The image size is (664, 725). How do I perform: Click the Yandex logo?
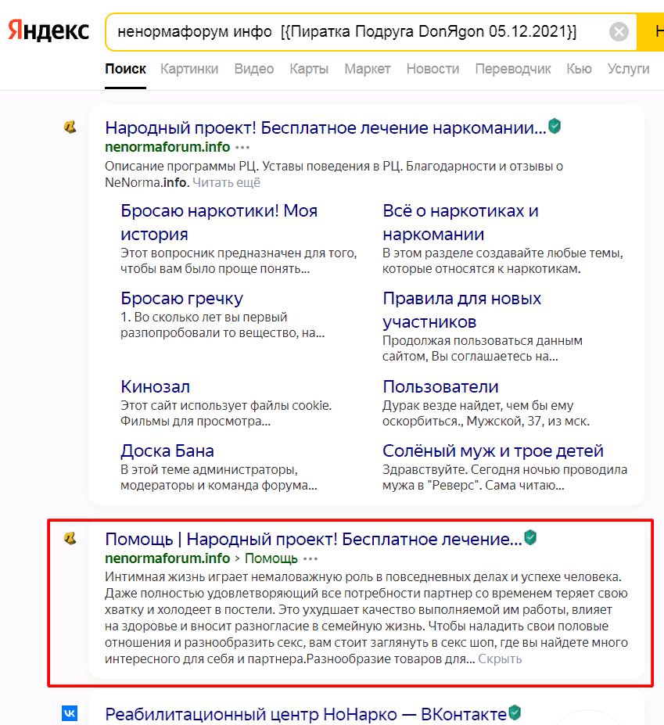[x=48, y=31]
